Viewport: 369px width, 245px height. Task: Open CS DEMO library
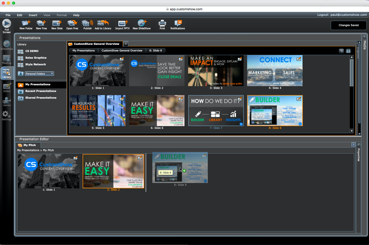(x=32, y=51)
